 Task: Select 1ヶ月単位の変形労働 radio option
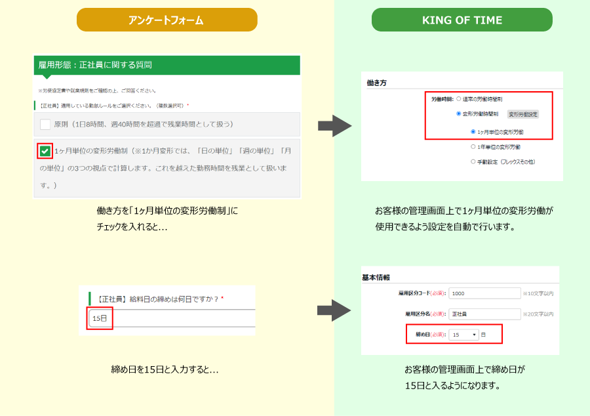pos(473,132)
